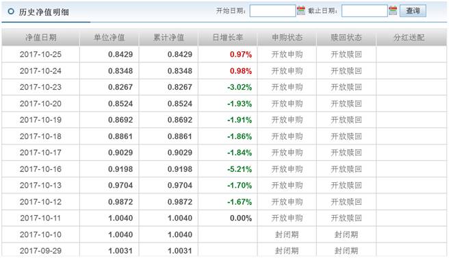Click the 截止日期 input field
Image resolution: width=449 pixels, height=259 pixels.
[x=365, y=11]
